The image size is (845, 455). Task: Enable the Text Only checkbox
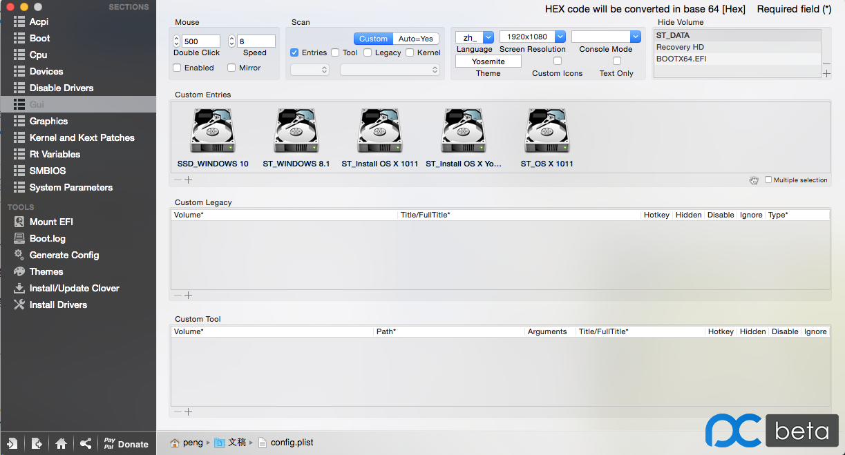[617, 61]
